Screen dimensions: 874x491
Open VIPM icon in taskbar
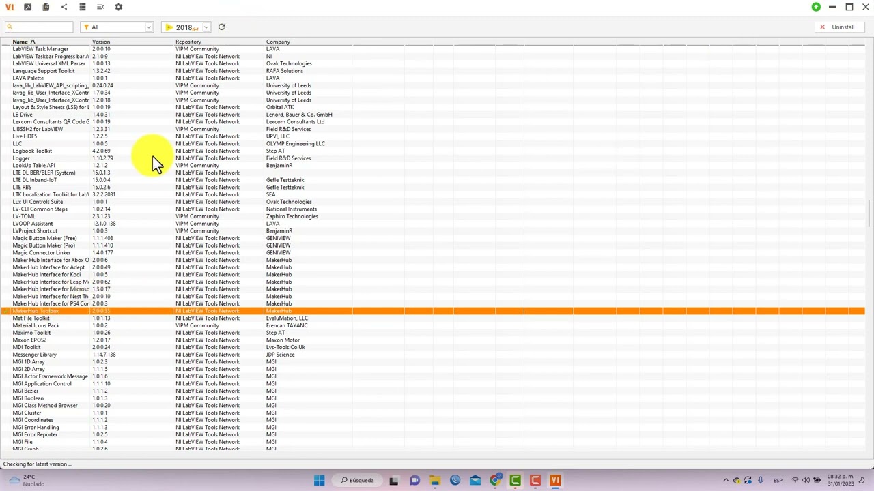click(555, 480)
